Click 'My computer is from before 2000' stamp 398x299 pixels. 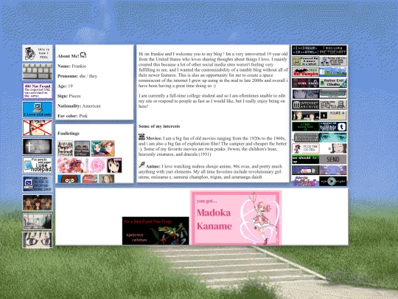click(38, 184)
